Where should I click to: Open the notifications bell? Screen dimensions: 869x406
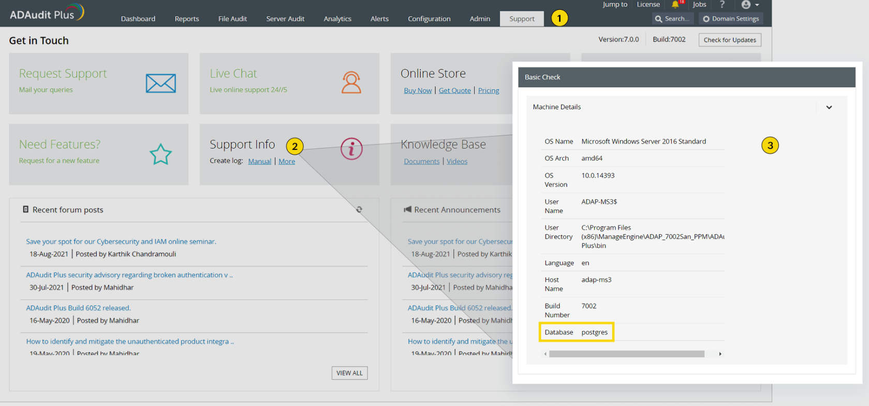coord(675,5)
